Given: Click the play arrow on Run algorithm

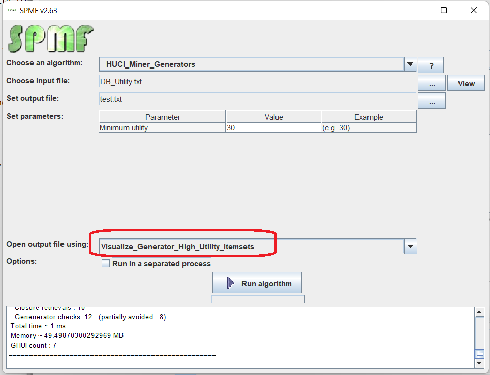Looking at the screenshot, I should click(230, 283).
